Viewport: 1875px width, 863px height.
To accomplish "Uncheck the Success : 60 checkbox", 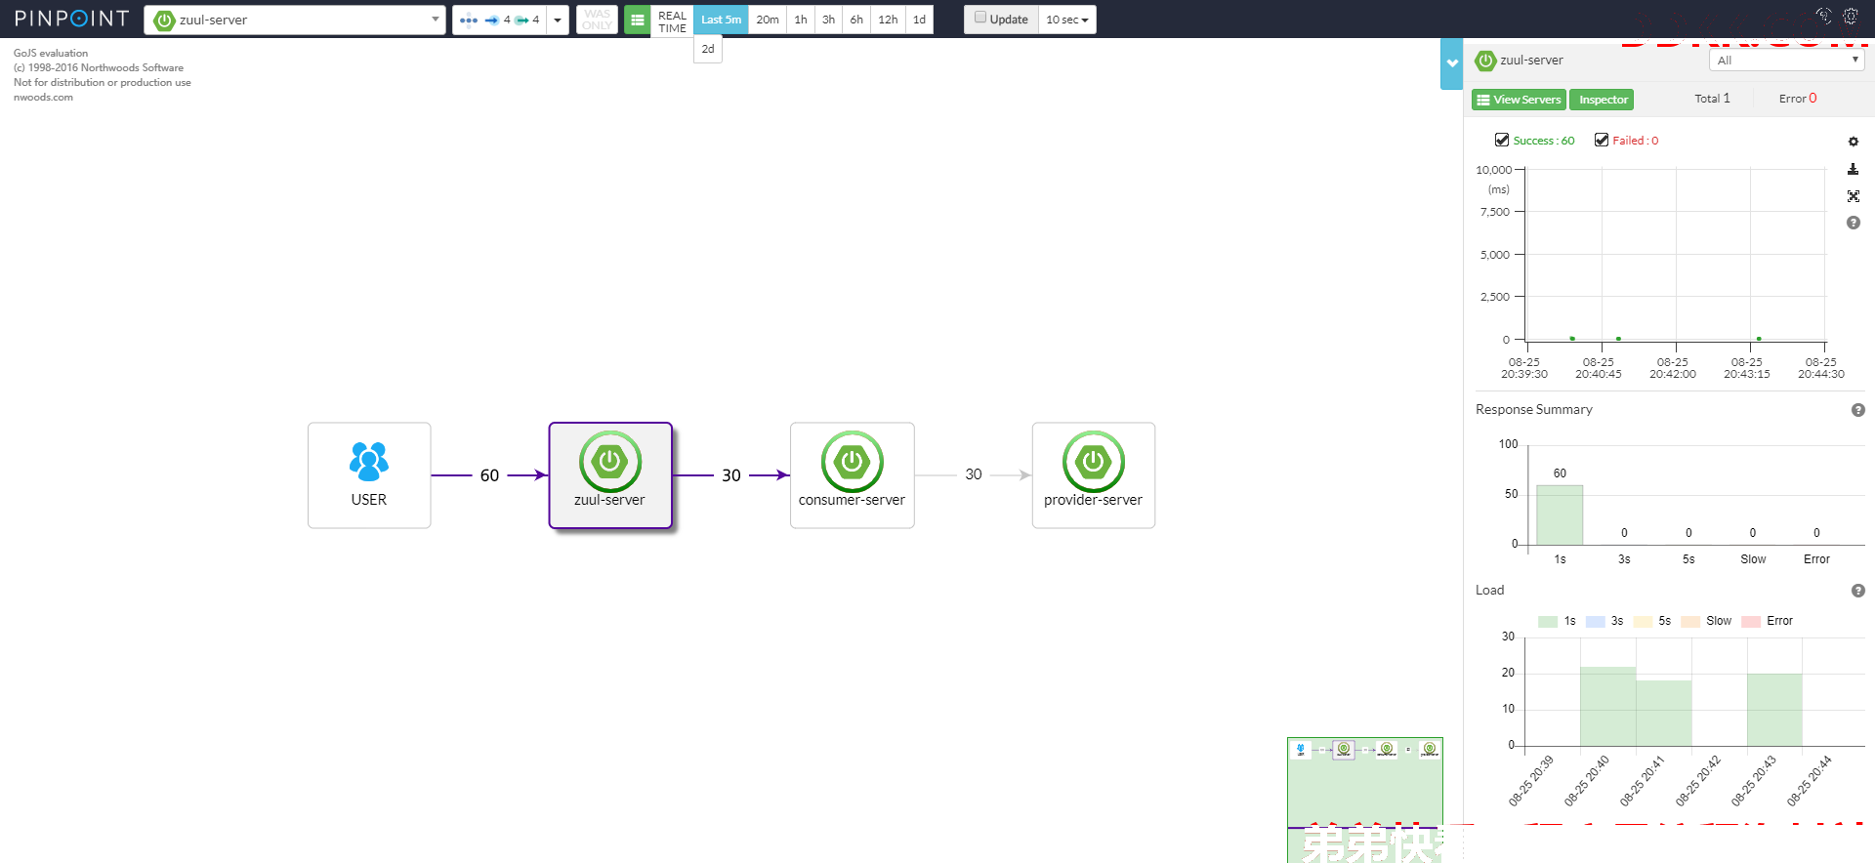I will 1502,140.
